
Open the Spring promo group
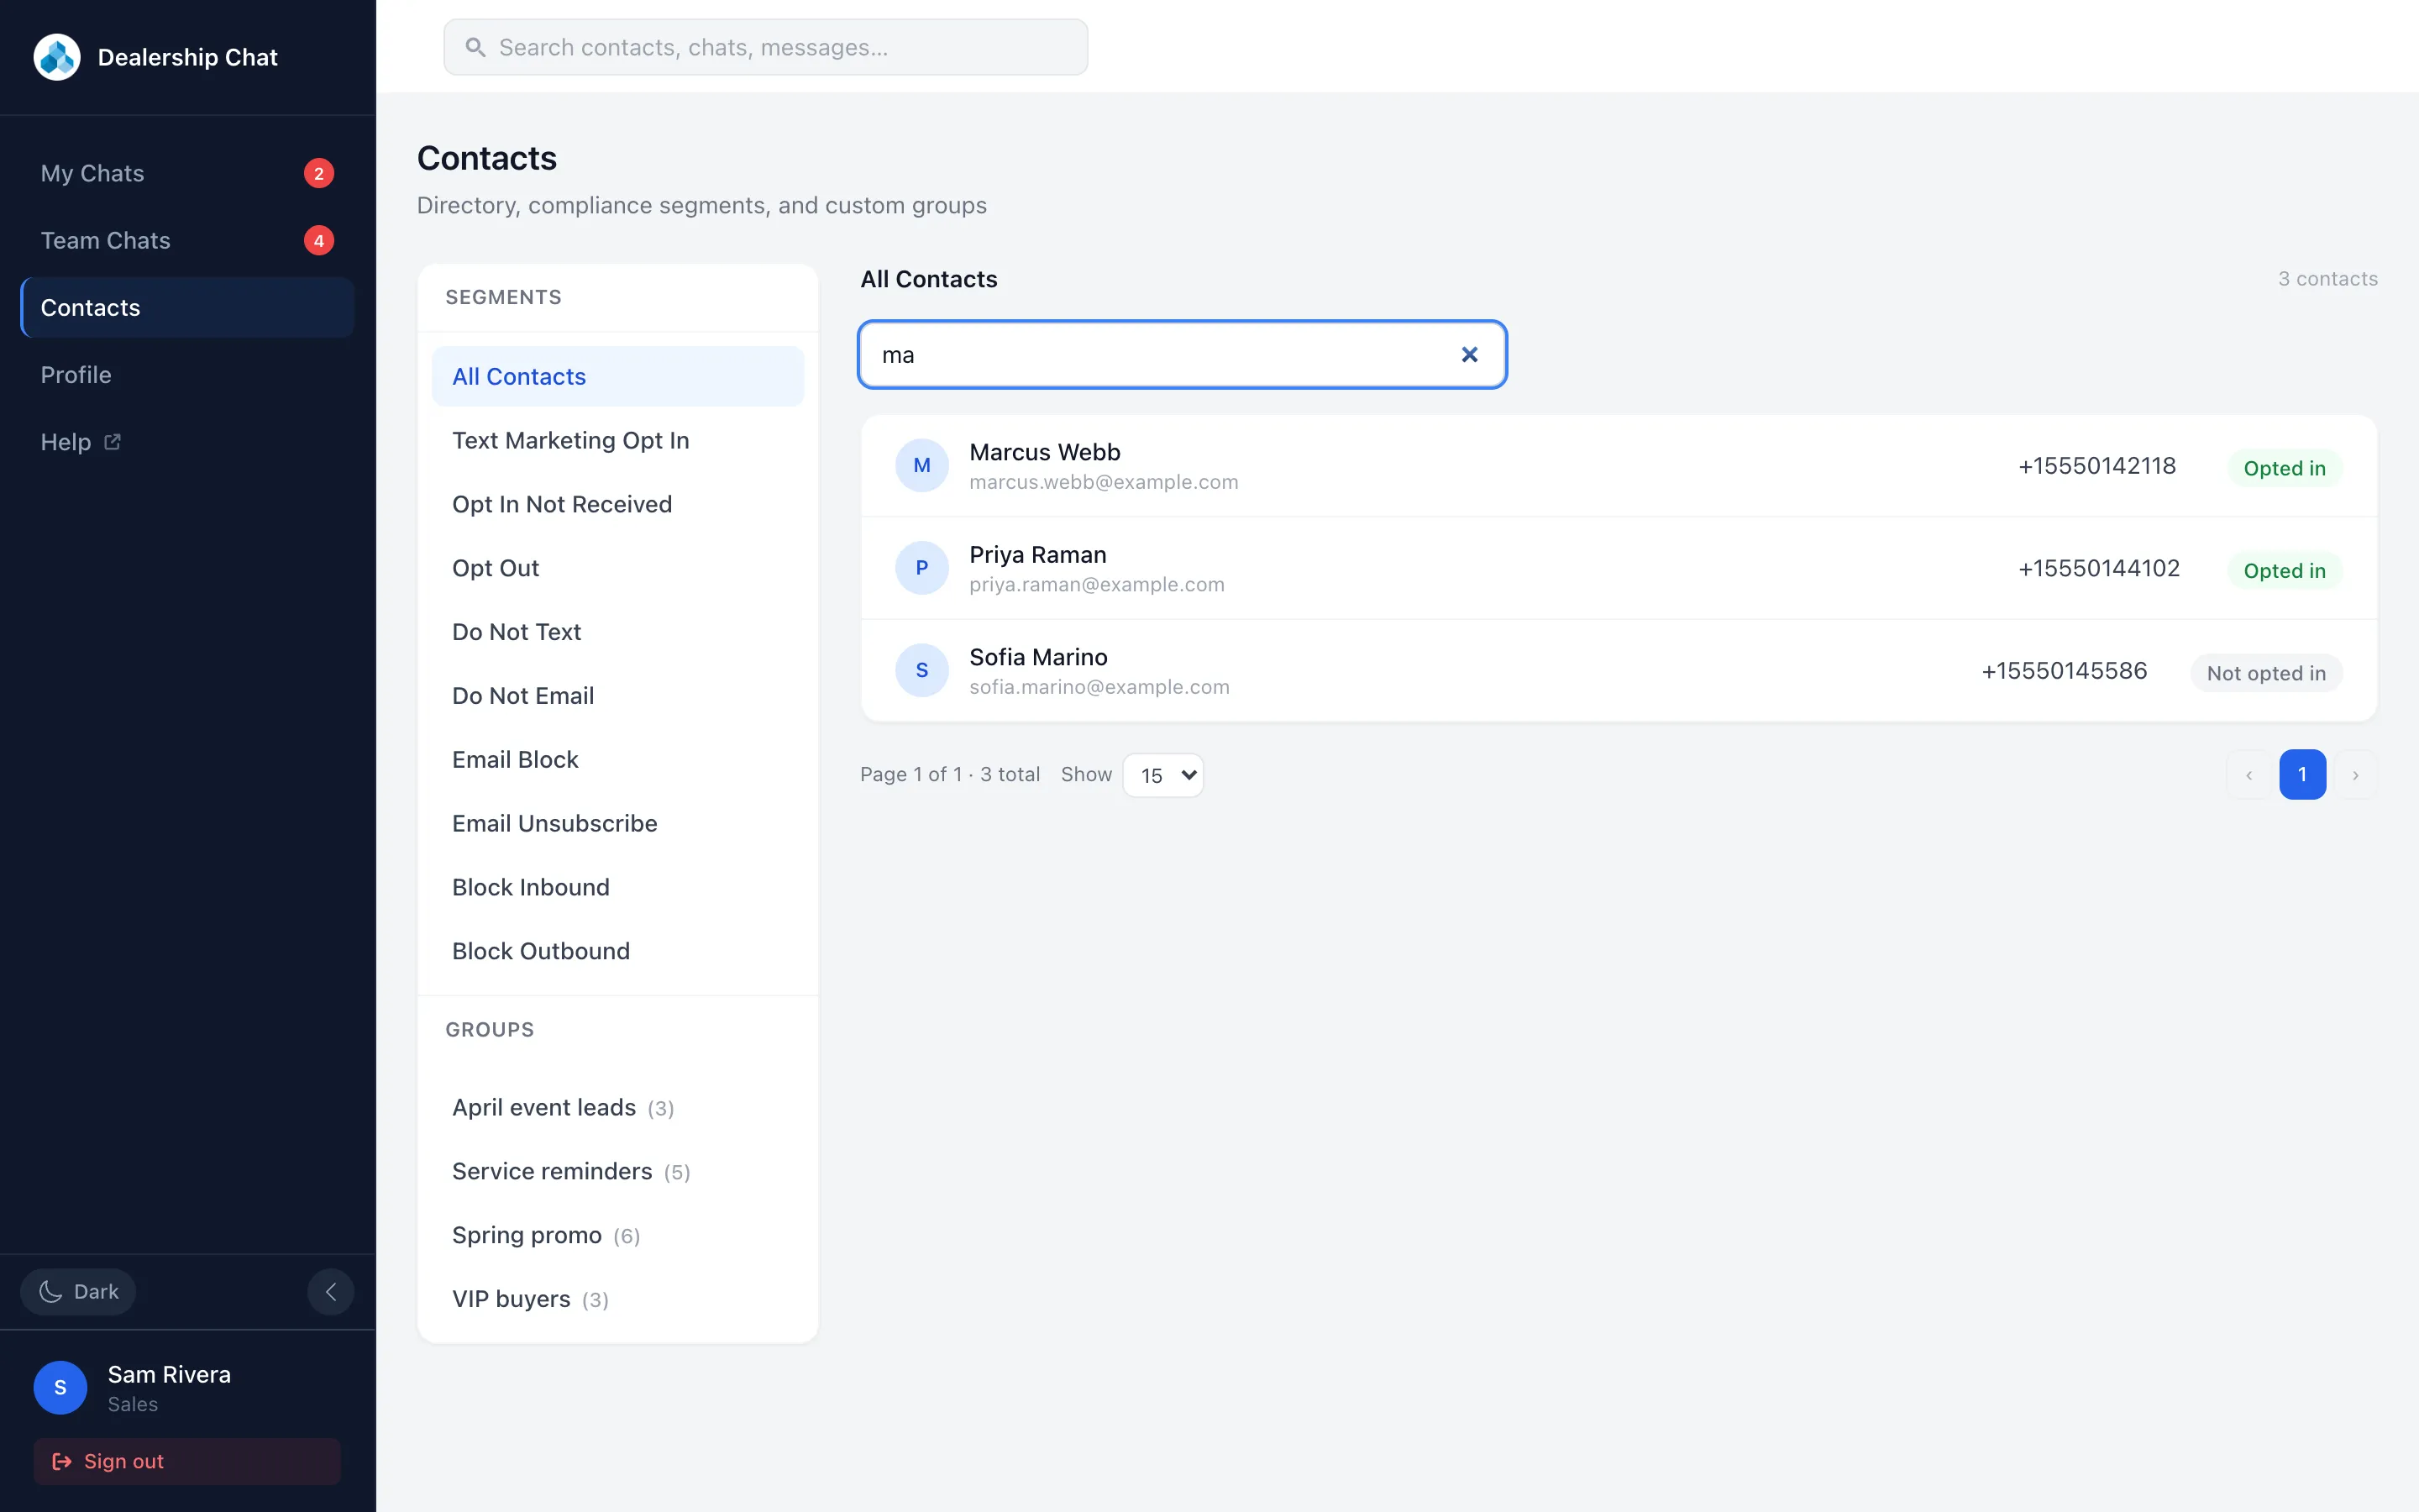tap(617, 1235)
